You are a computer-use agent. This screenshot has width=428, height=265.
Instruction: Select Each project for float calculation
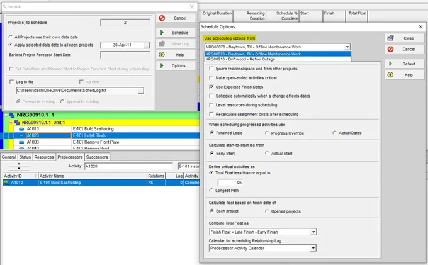[x=212, y=211]
